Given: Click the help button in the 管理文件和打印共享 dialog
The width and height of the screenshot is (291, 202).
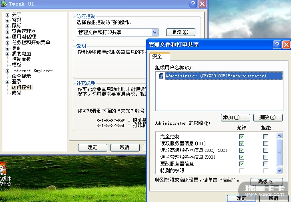Looking at the screenshot, I should click(x=277, y=45).
